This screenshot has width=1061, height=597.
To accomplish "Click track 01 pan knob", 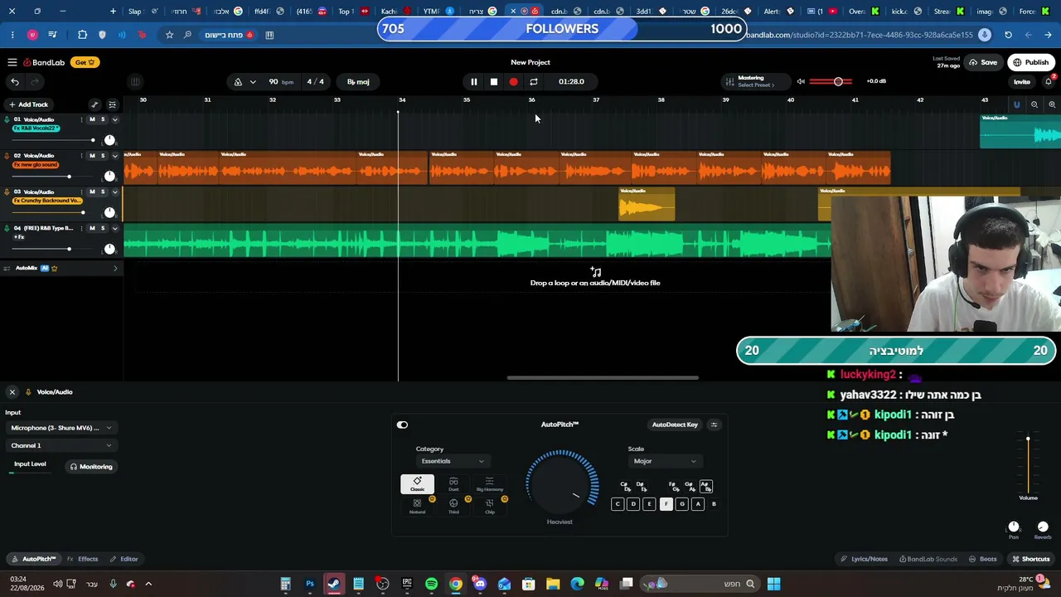I will pyautogui.click(x=109, y=140).
